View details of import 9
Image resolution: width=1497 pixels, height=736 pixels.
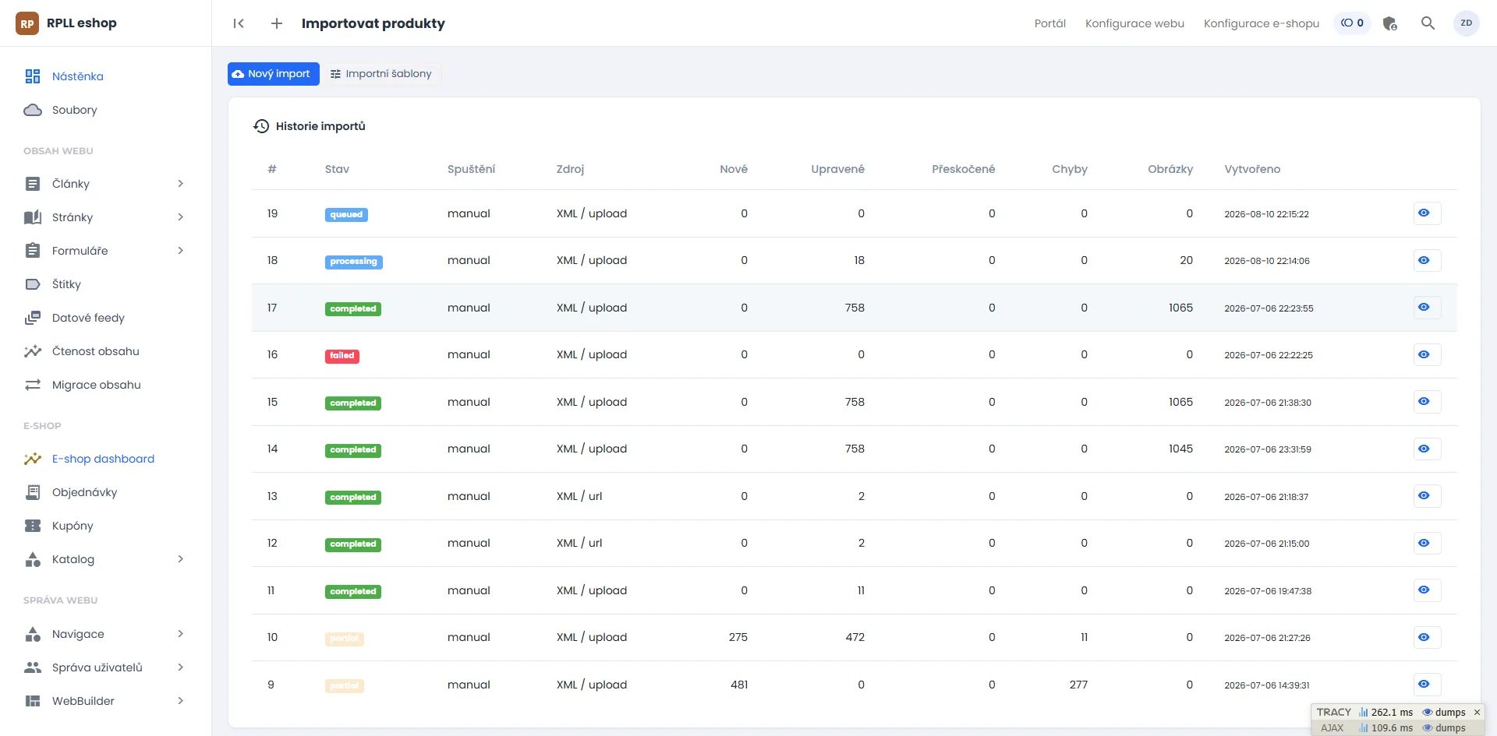pos(1427,685)
